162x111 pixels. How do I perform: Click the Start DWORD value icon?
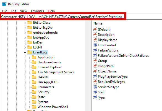95,92
